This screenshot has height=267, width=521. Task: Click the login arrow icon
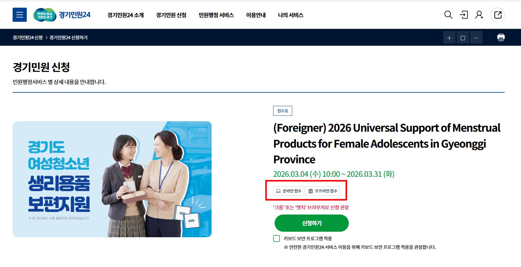[x=463, y=15]
